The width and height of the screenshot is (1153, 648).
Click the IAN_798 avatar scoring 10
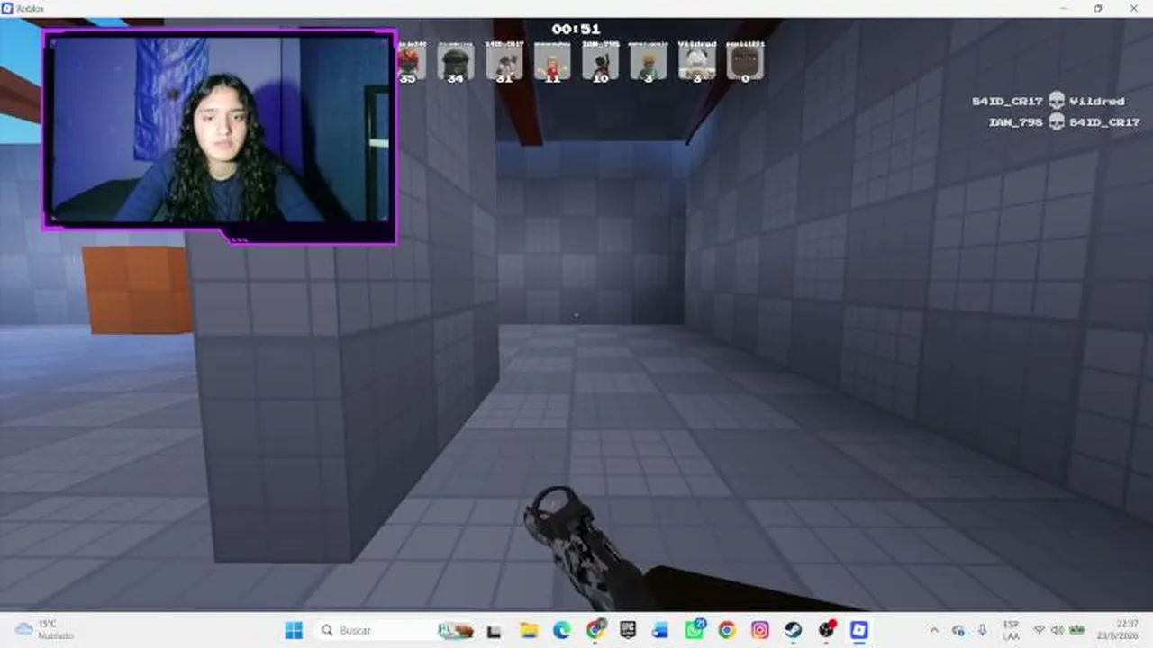[x=601, y=61]
